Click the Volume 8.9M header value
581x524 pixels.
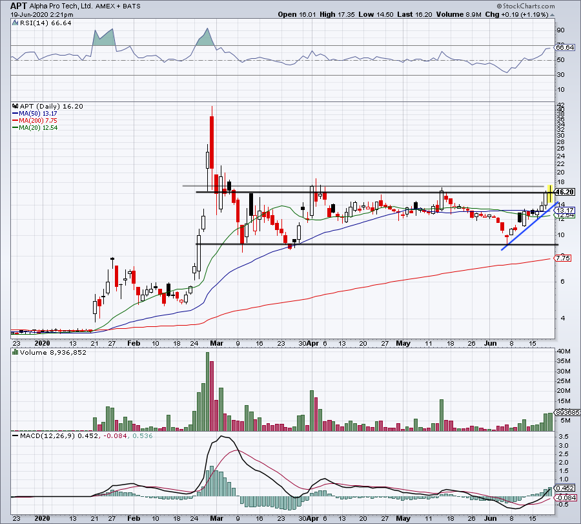pyautogui.click(x=459, y=14)
